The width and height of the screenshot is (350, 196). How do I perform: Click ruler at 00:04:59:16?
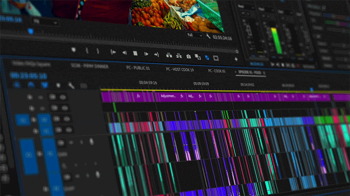coord(148,83)
